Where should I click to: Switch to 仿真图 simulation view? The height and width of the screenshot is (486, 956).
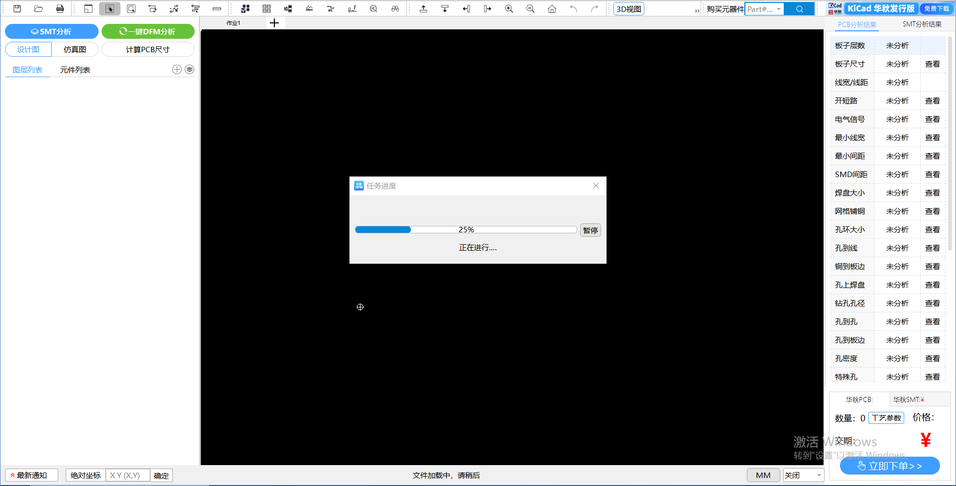point(75,49)
